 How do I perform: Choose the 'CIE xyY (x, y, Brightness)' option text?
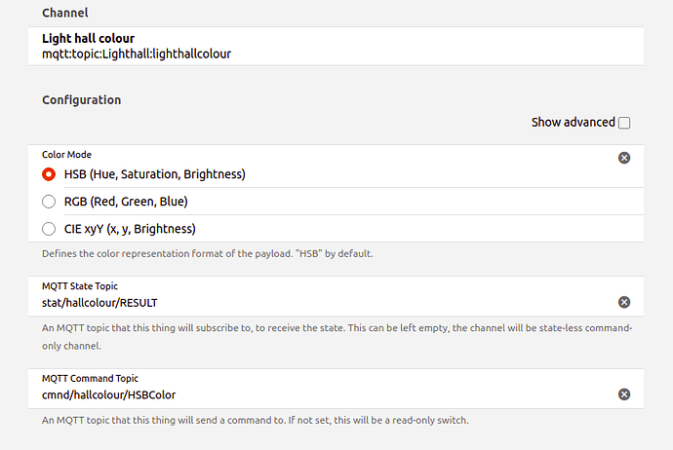click(x=130, y=229)
